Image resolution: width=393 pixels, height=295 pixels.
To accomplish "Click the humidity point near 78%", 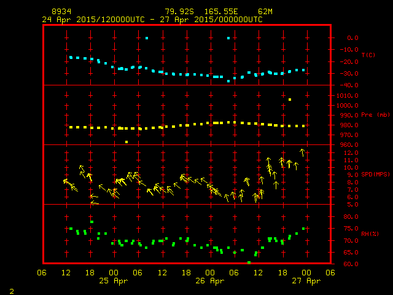I will [x=91, y=222].
